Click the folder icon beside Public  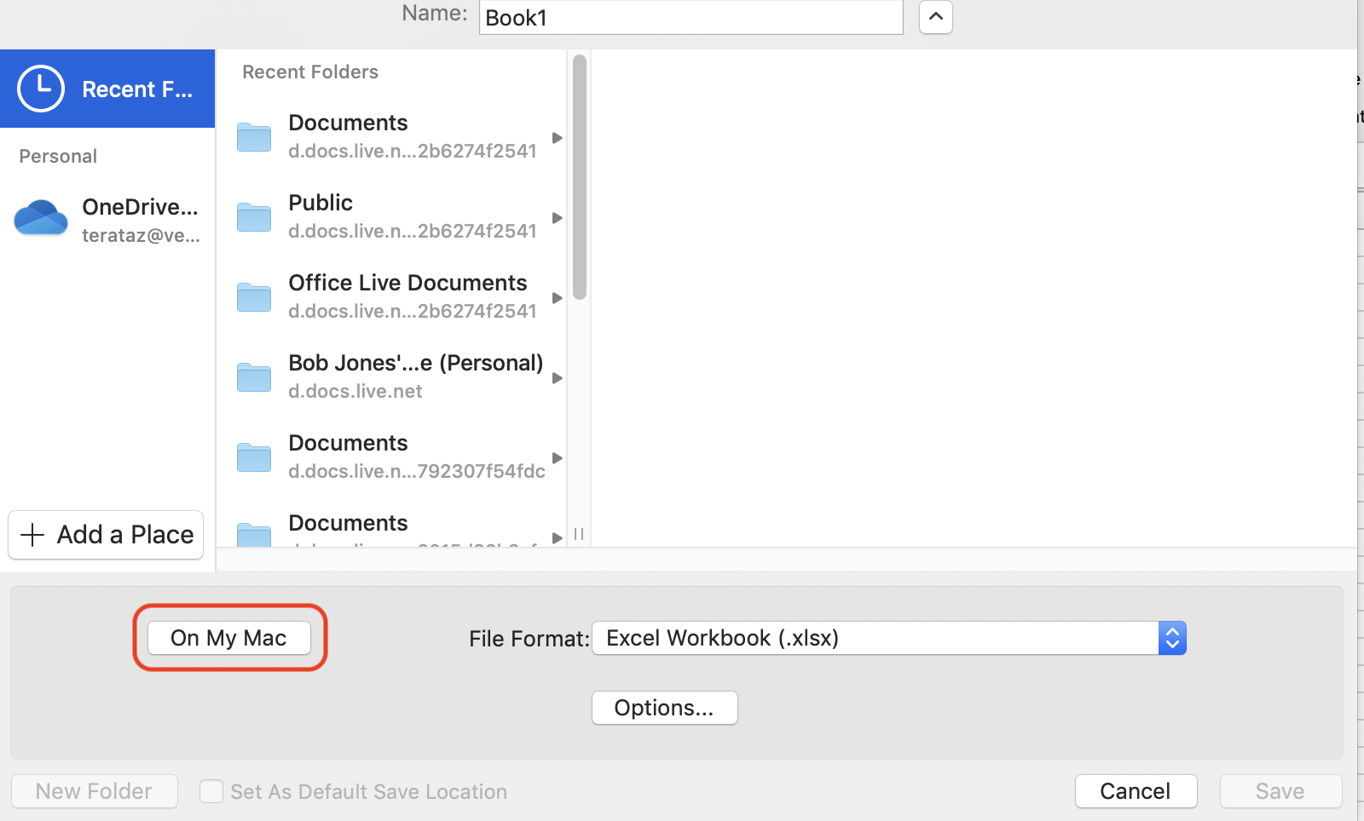click(x=254, y=217)
